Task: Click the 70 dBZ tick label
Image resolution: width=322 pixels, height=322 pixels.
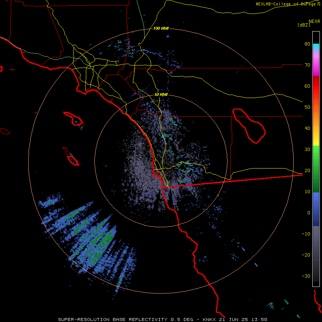Action: [307, 65]
